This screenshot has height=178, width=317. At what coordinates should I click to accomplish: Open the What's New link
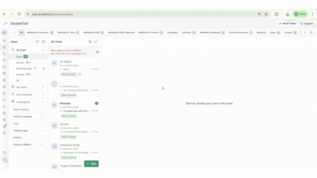click(x=287, y=24)
